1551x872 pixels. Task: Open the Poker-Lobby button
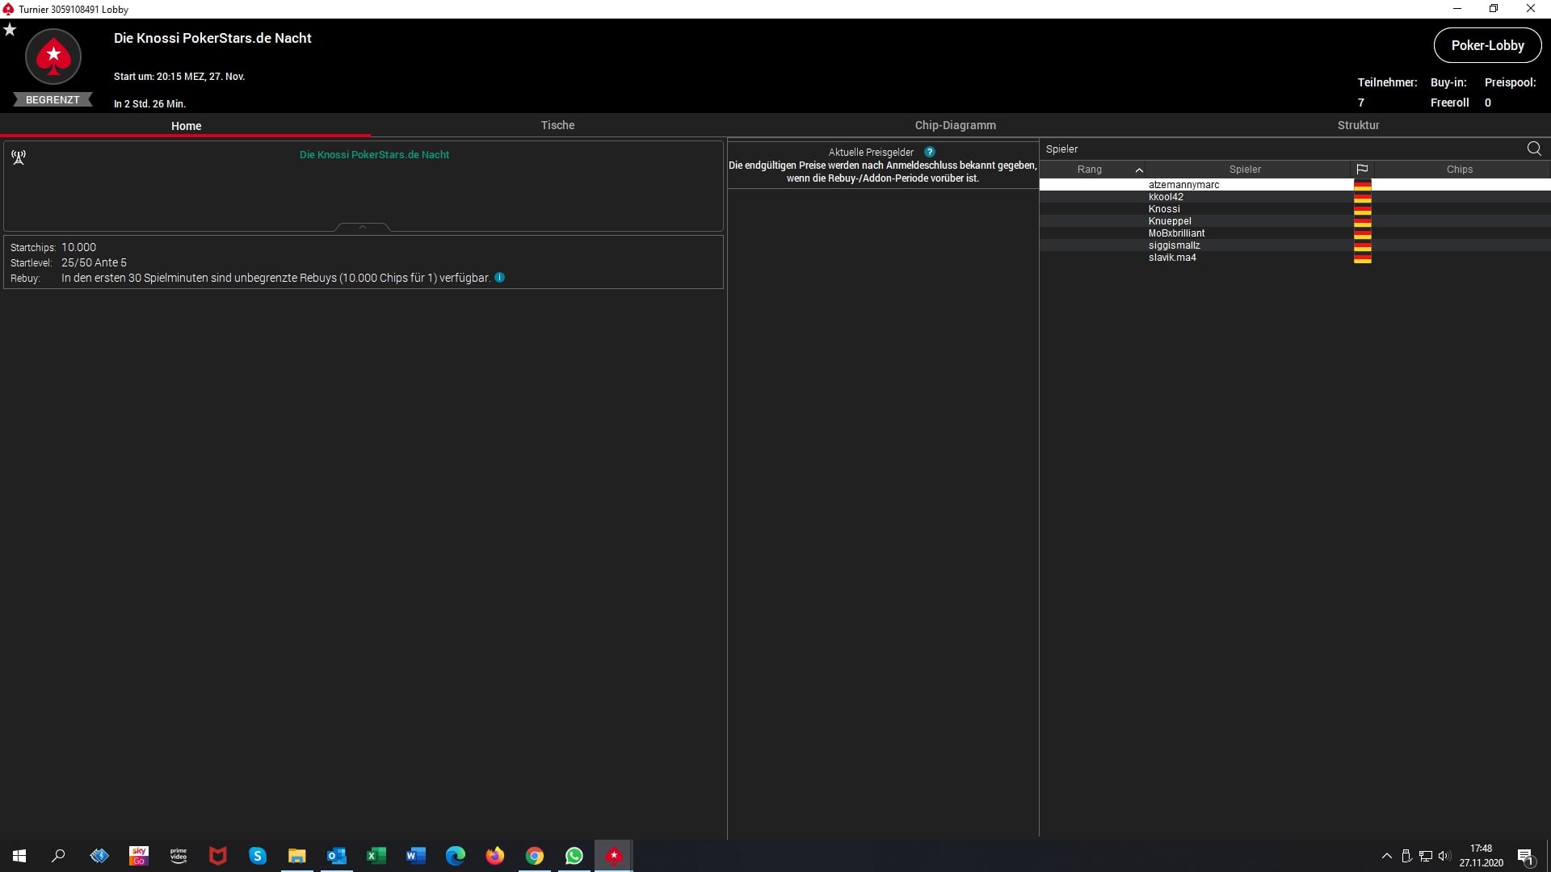coord(1487,45)
